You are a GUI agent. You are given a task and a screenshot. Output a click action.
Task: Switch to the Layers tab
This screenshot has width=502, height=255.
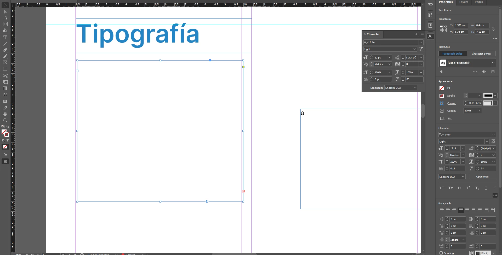tap(464, 2)
